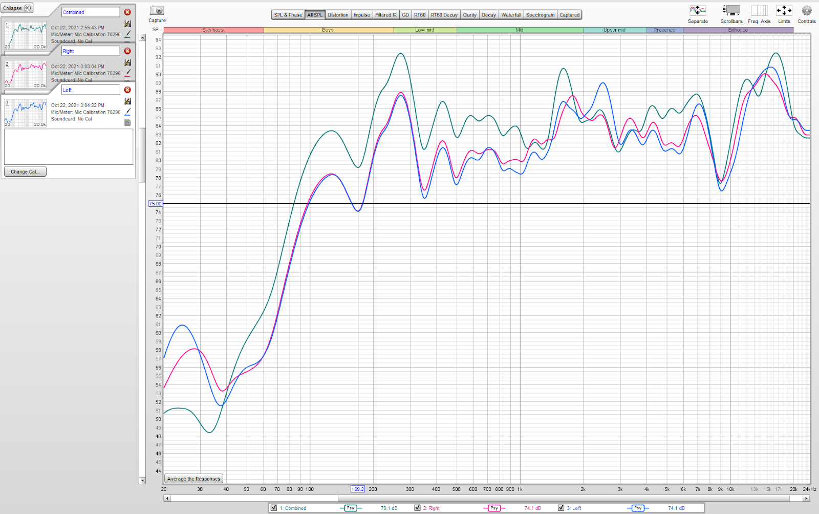Viewport: 819px width, 514px height.
Task: Go to the Captured tab
Action: pos(570,15)
